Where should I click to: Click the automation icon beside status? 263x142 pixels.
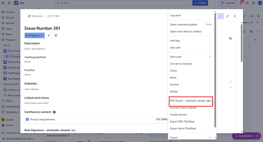pyautogui.click(x=56, y=35)
